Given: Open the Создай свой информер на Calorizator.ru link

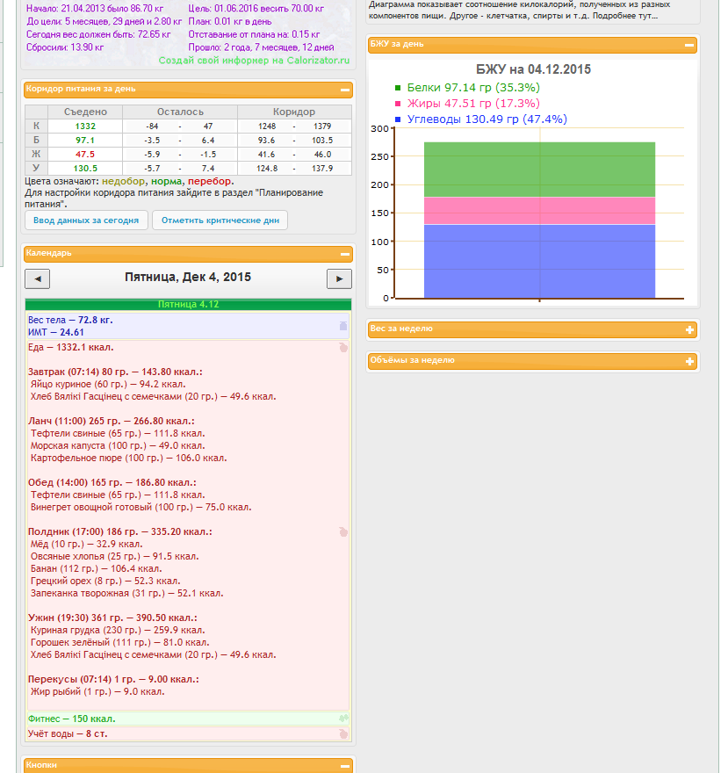Looking at the screenshot, I should click(254, 60).
